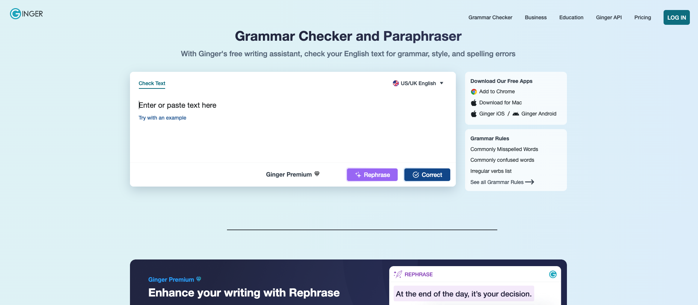Open the Business menu item
698x305 pixels.
click(535, 17)
